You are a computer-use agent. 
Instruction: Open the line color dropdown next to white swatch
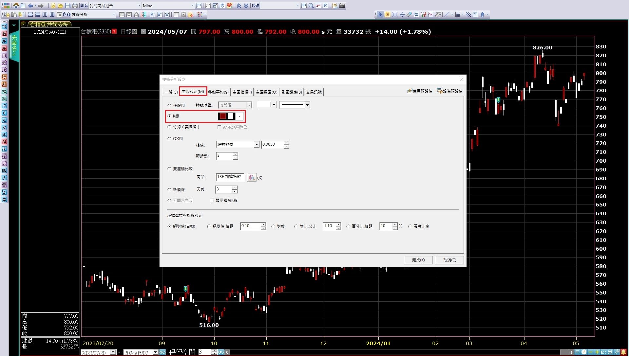[274, 105]
